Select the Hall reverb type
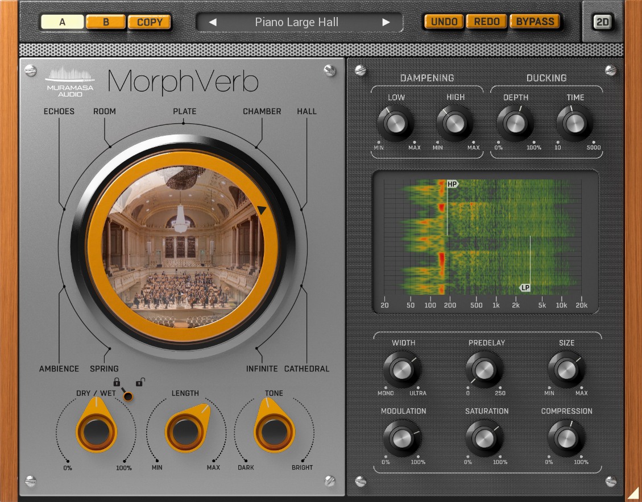This screenshot has height=502, width=642. (307, 111)
